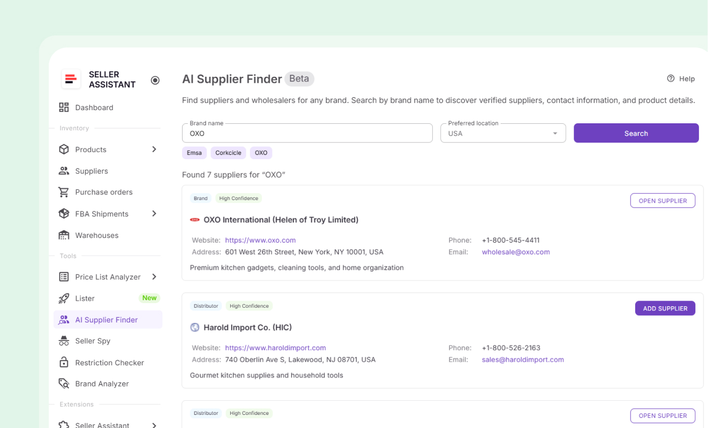This screenshot has height=428, width=708.
Task: Open Purchase orders via cart icon
Action: [64, 192]
